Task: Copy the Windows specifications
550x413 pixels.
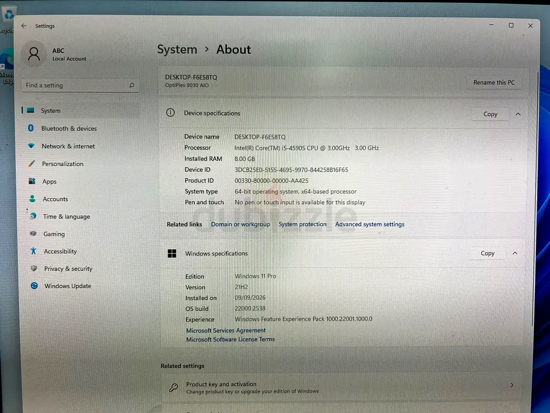Action: click(x=488, y=253)
